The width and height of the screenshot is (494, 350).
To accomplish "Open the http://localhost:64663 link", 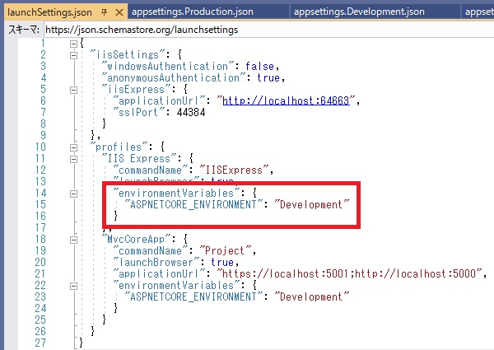I will pyautogui.click(x=286, y=100).
